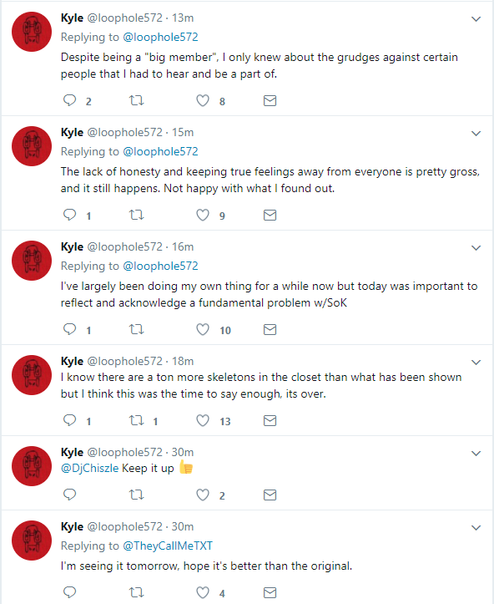Like the "Not happy with what I found out" tweet

pos(203,215)
